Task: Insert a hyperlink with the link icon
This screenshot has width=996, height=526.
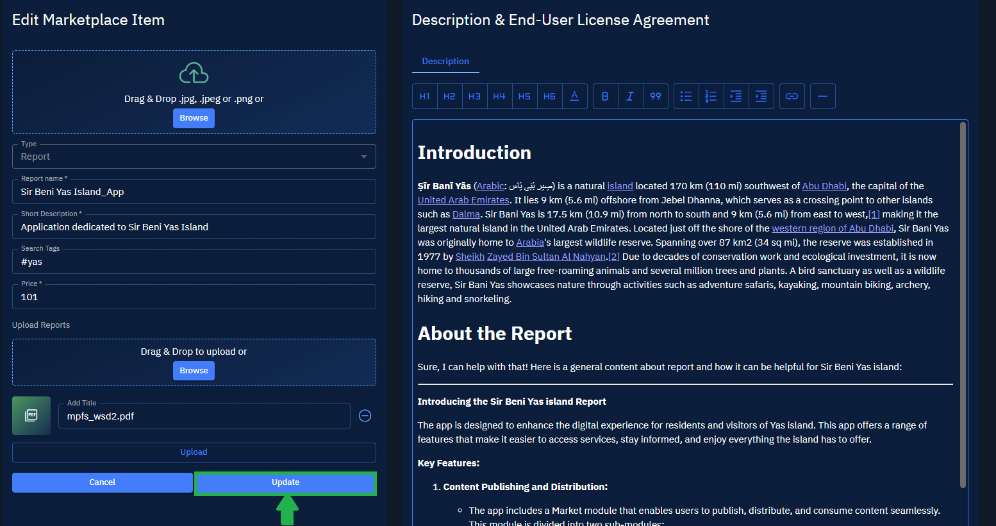Action: [792, 96]
